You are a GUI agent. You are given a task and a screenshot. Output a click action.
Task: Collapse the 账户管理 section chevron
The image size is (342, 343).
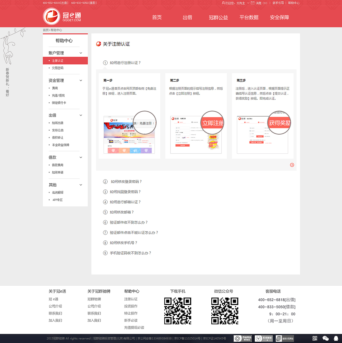coord(81,53)
